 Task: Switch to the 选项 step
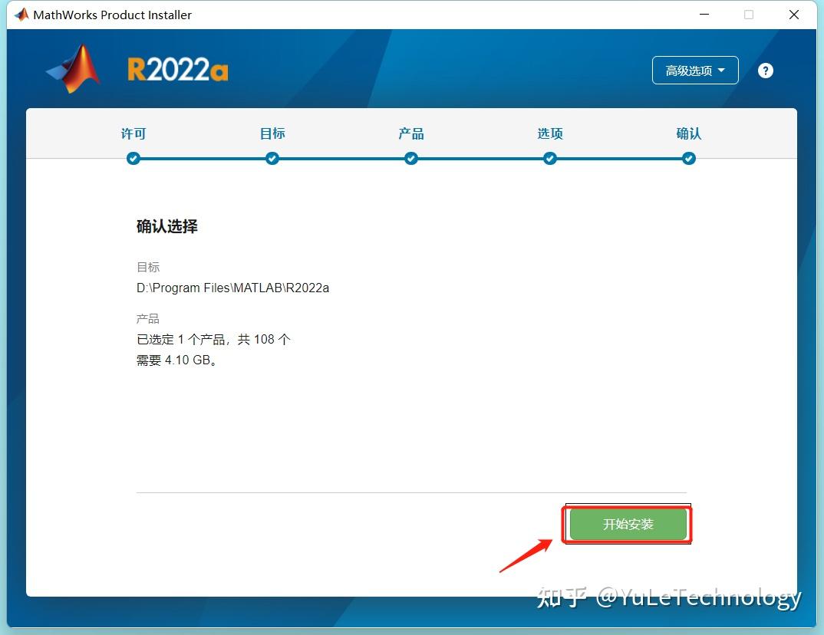(550, 133)
